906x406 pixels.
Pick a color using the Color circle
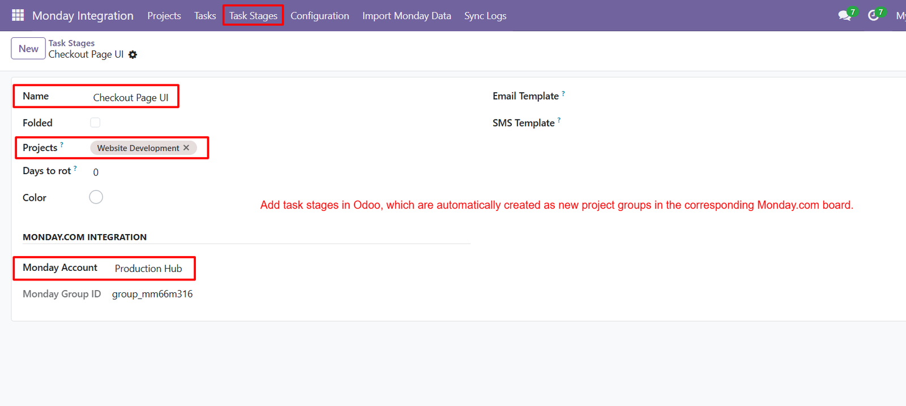(x=96, y=197)
